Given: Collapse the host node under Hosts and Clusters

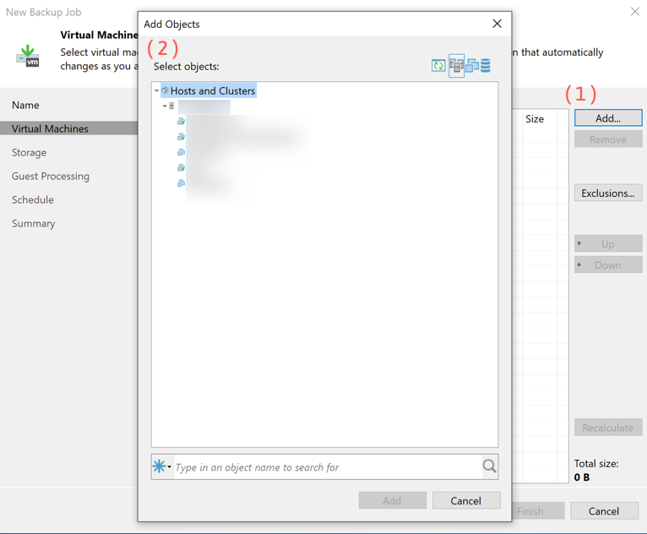Looking at the screenshot, I should tap(165, 106).
